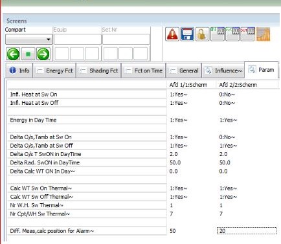The width and height of the screenshot is (281, 244).
Task: Click the Infl. Heat at Sw Off row label
Action: [34, 103]
